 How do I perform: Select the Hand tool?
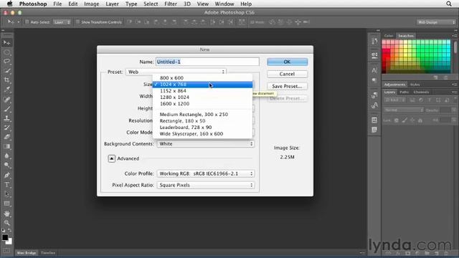pos(7,214)
